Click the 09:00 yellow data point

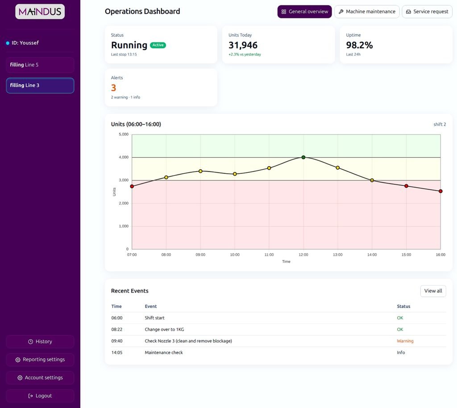pyautogui.click(x=200, y=171)
